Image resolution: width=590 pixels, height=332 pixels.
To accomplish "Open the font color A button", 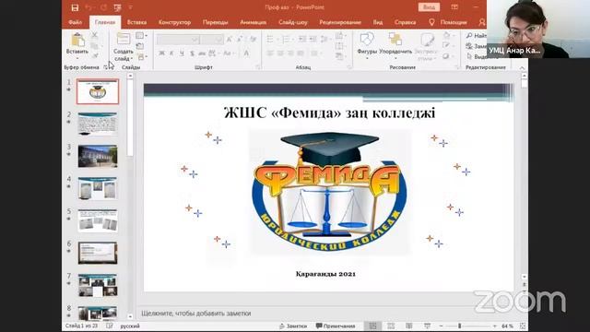I will [246, 53].
